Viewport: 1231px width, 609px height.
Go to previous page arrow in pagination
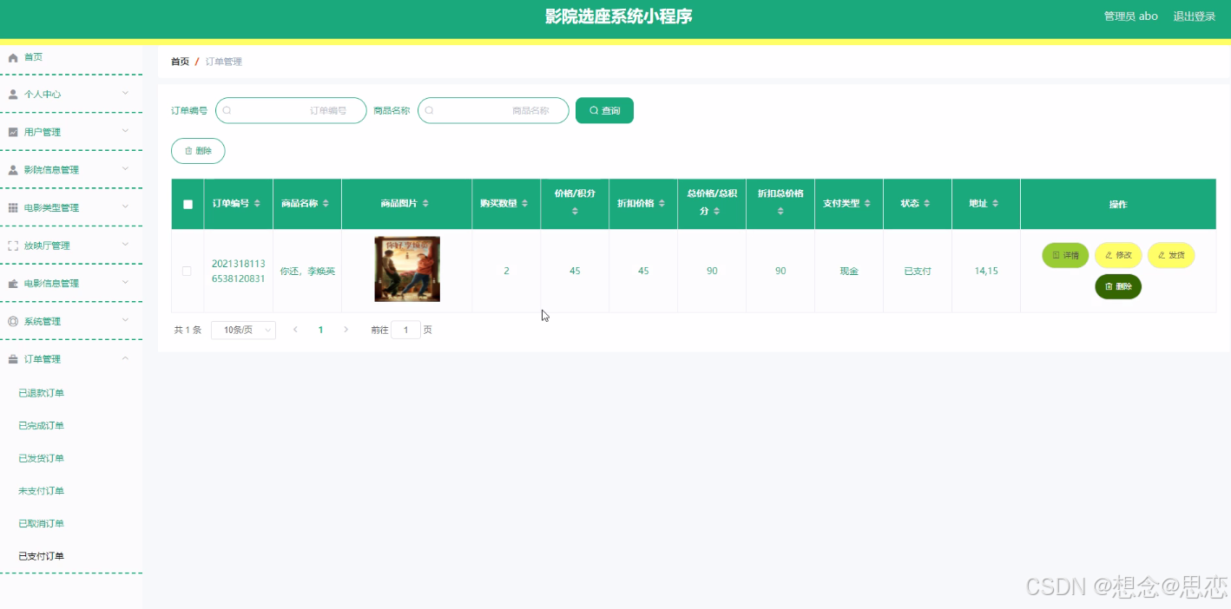point(295,330)
